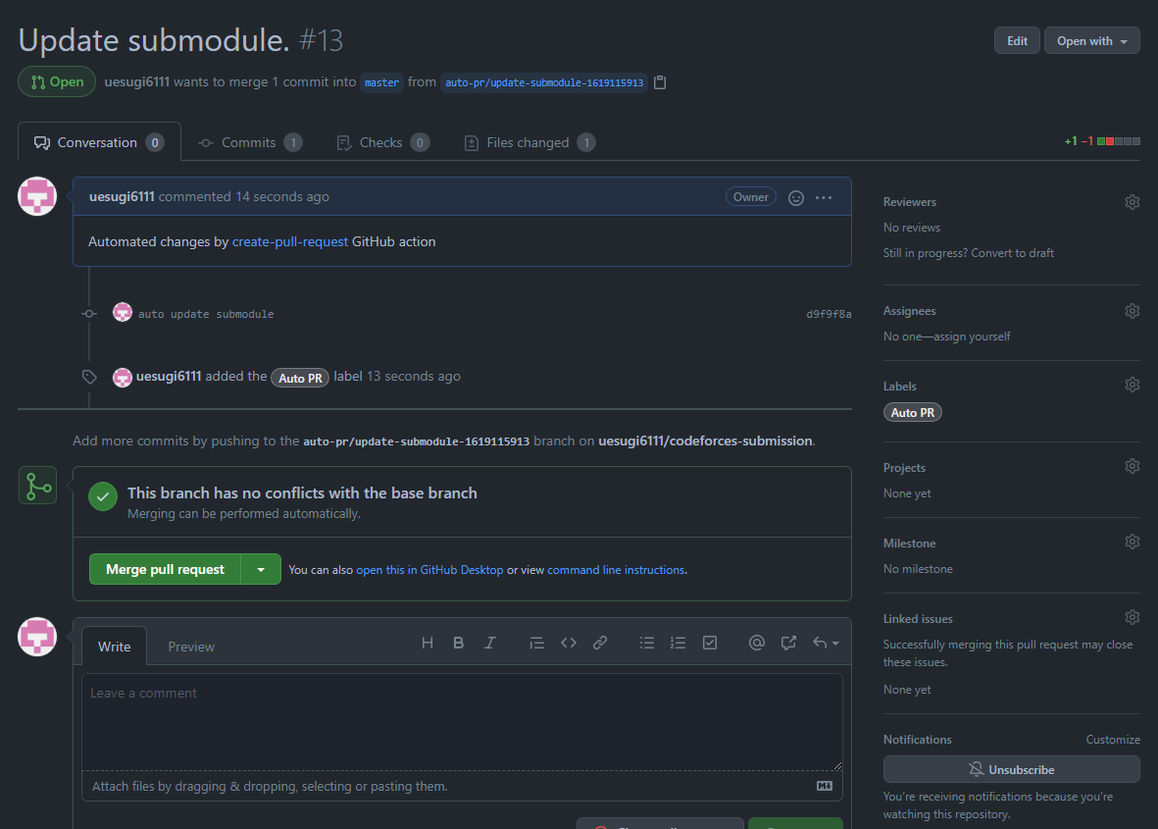The width and height of the screenshot is (1158, 829).
Task: Click the Unsubscribe button
Action: (1011, 770)
